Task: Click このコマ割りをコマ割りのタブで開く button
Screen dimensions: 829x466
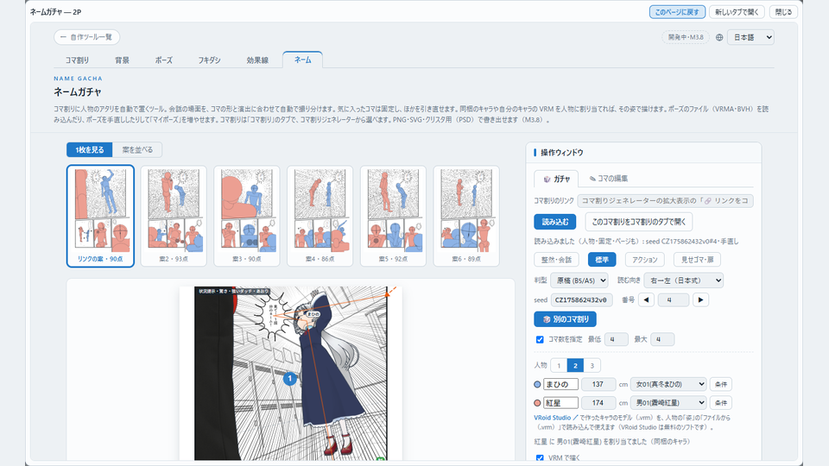Action: coord(639,222)
